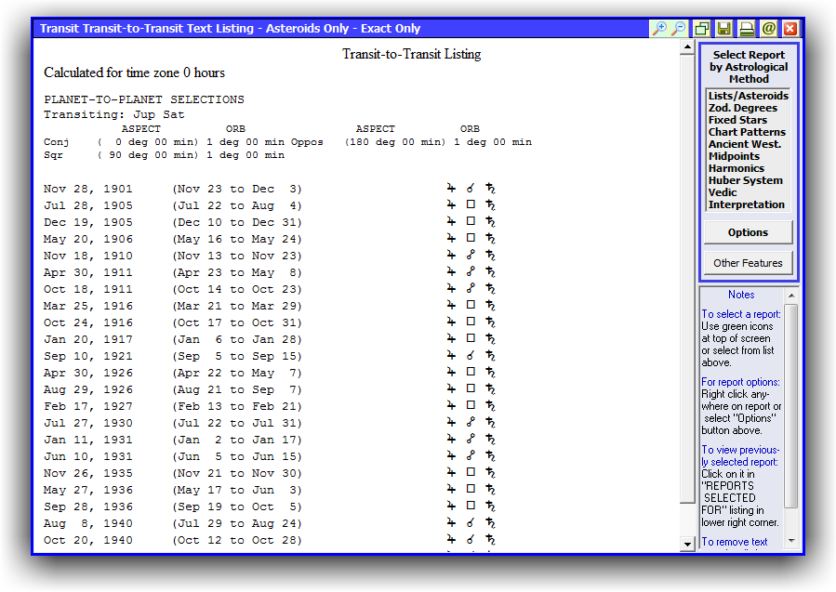Viewport: 836px width, 592px height.
Task: Click the 'Oct 24, 1916' date entry
Action: (x=88, y=322)
